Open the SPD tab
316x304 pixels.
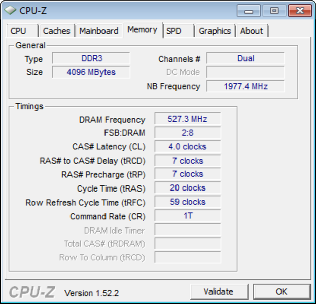[x=179, y=31]
